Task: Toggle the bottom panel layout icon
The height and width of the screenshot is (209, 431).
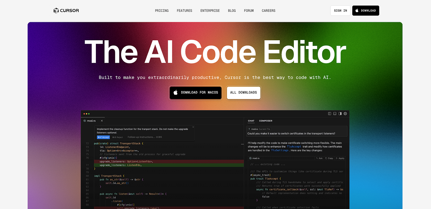Action: 335,114
